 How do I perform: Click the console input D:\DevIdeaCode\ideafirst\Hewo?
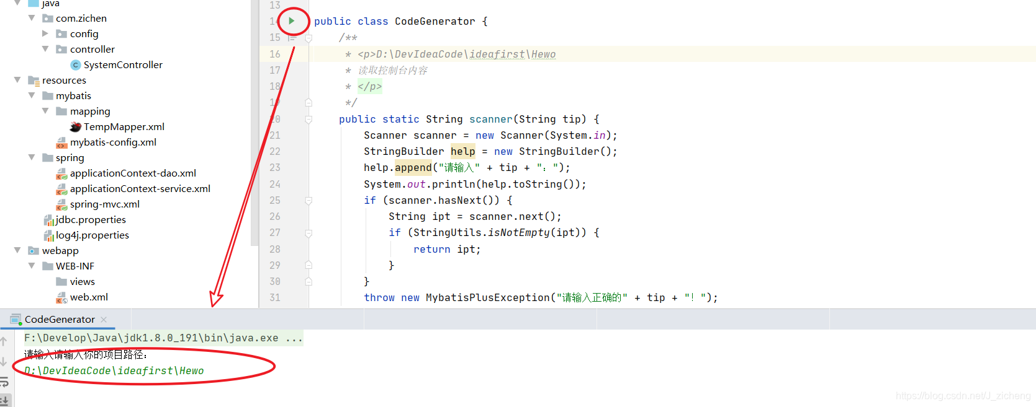pos(114,371)
